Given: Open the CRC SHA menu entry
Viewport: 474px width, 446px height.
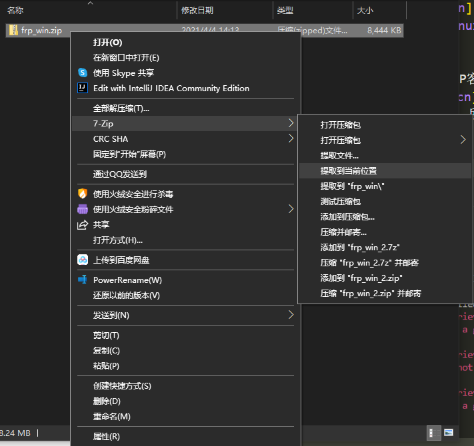Looking at the screenshot, I should [x=185, y=139].
